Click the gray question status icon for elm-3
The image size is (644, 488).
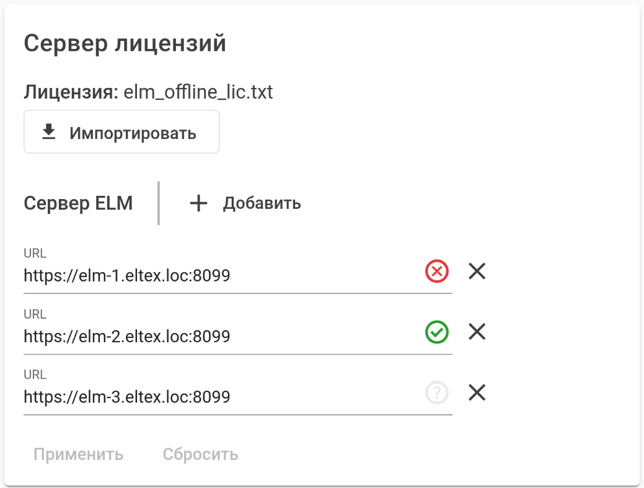437,393
